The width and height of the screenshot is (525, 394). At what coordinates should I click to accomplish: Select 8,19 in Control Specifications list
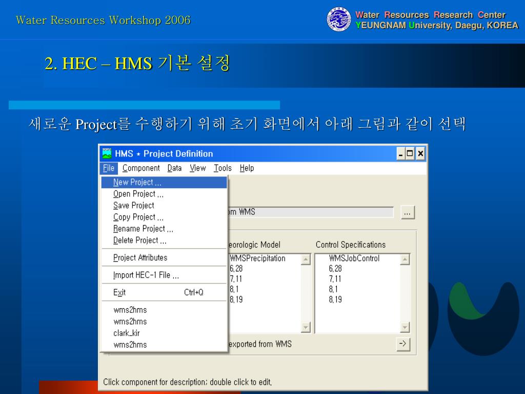pyautogui.click(x=335, y=300)
